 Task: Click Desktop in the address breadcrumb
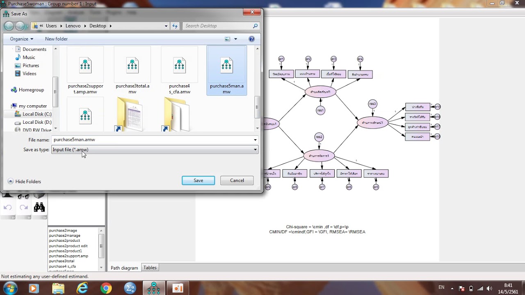point(98,26)
